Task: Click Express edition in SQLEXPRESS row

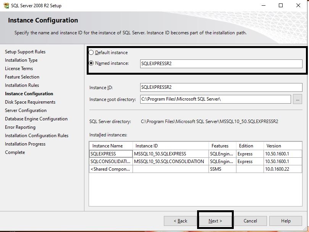Action: tap(250, 154)
